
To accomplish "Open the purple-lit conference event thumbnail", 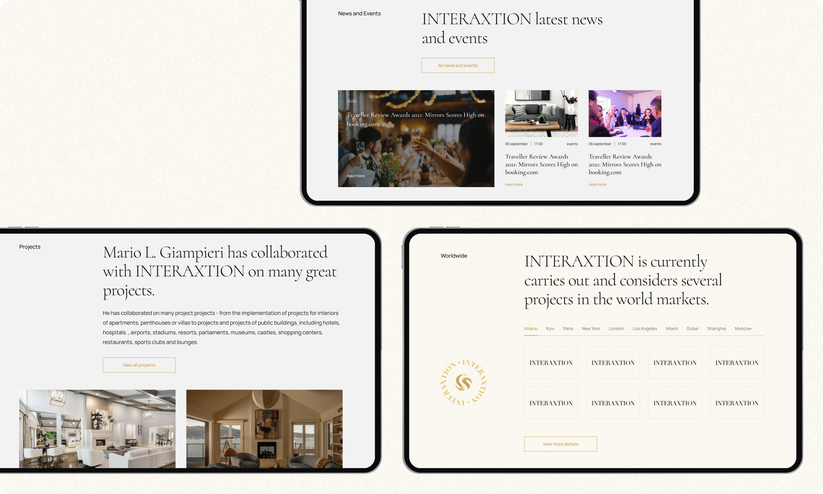I will point(624,114).
